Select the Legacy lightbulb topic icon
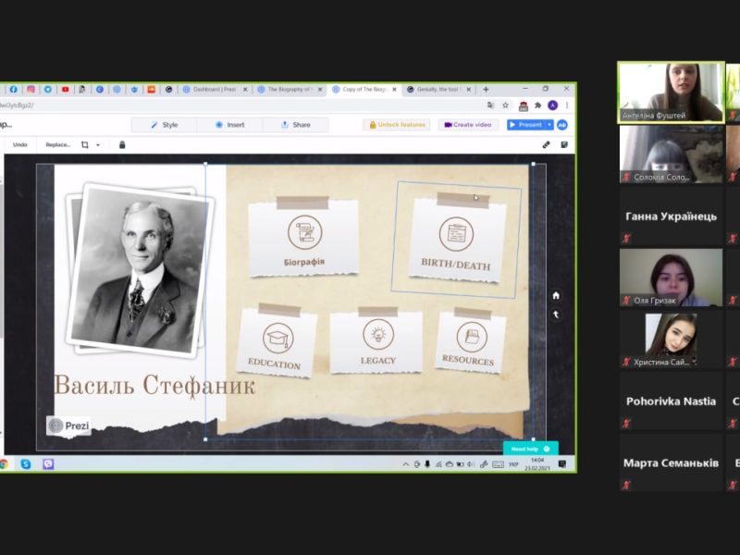 (377, 334)
